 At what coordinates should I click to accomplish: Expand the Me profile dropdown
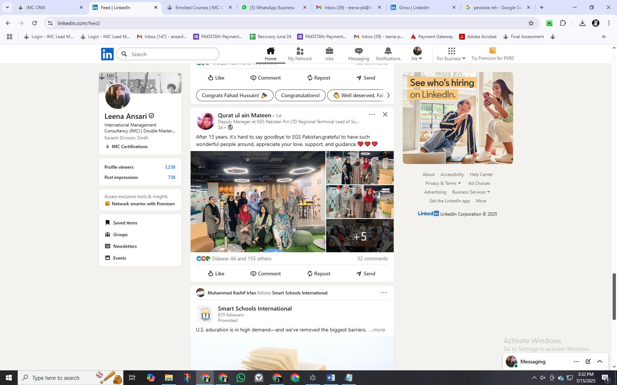[x=417, y=54]
